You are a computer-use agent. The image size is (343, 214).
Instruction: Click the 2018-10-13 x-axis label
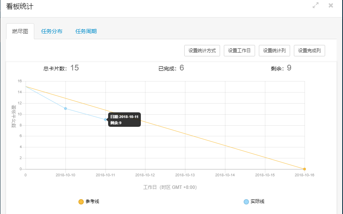tap(185, 175)
